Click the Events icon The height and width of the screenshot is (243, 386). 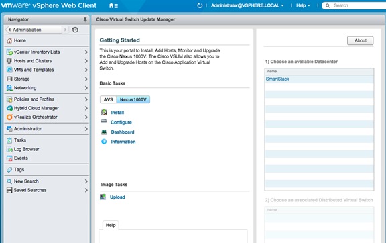pos(9,158)
